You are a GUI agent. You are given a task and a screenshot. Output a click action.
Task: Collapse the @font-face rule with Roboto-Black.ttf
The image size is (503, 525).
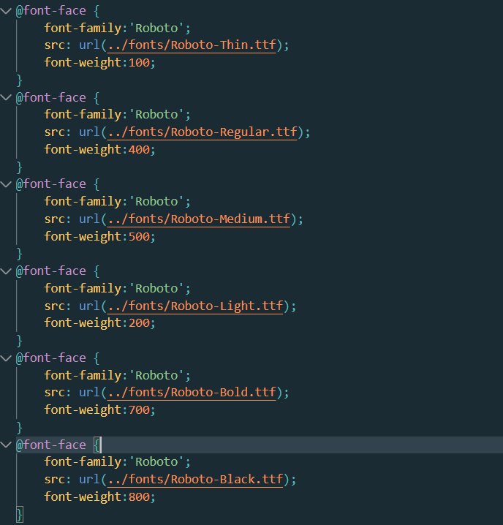[x=6, y=445]
